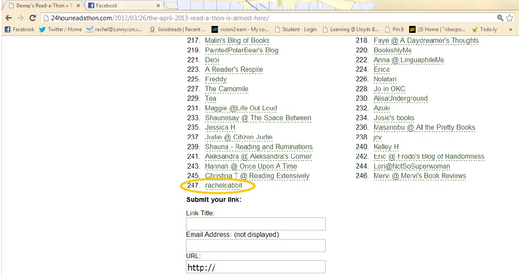
Task: Open the Twitter / Home bookmark
Action: (60, 29)
